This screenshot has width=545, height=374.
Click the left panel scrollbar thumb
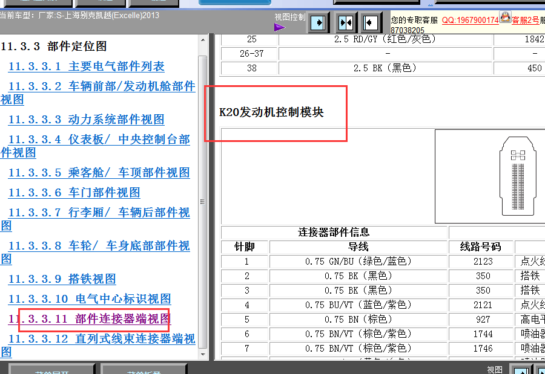pos(203,202)
